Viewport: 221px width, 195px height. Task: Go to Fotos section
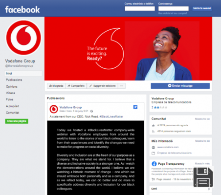[10, 99]
